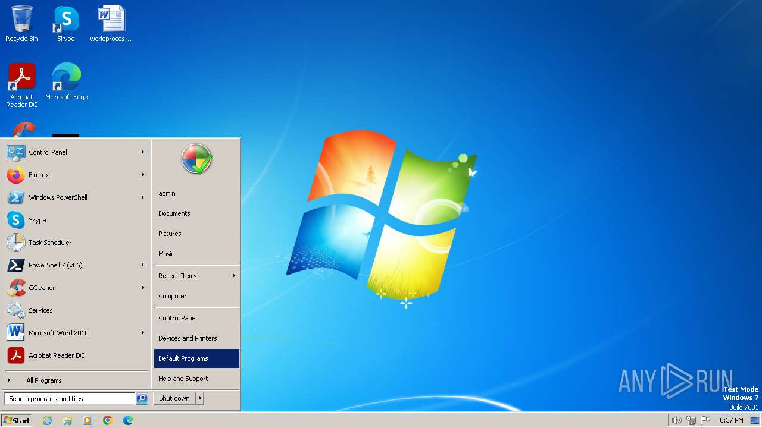Open Devices and Printers
This screenshot has height=428, width=762.
pos(196,338)
